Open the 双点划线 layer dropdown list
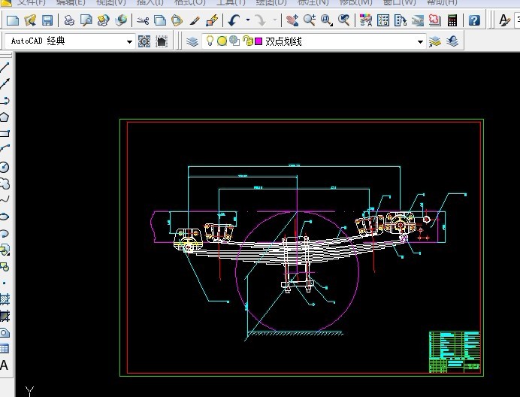This screenshot has height=397, width=520. (421, 42)
